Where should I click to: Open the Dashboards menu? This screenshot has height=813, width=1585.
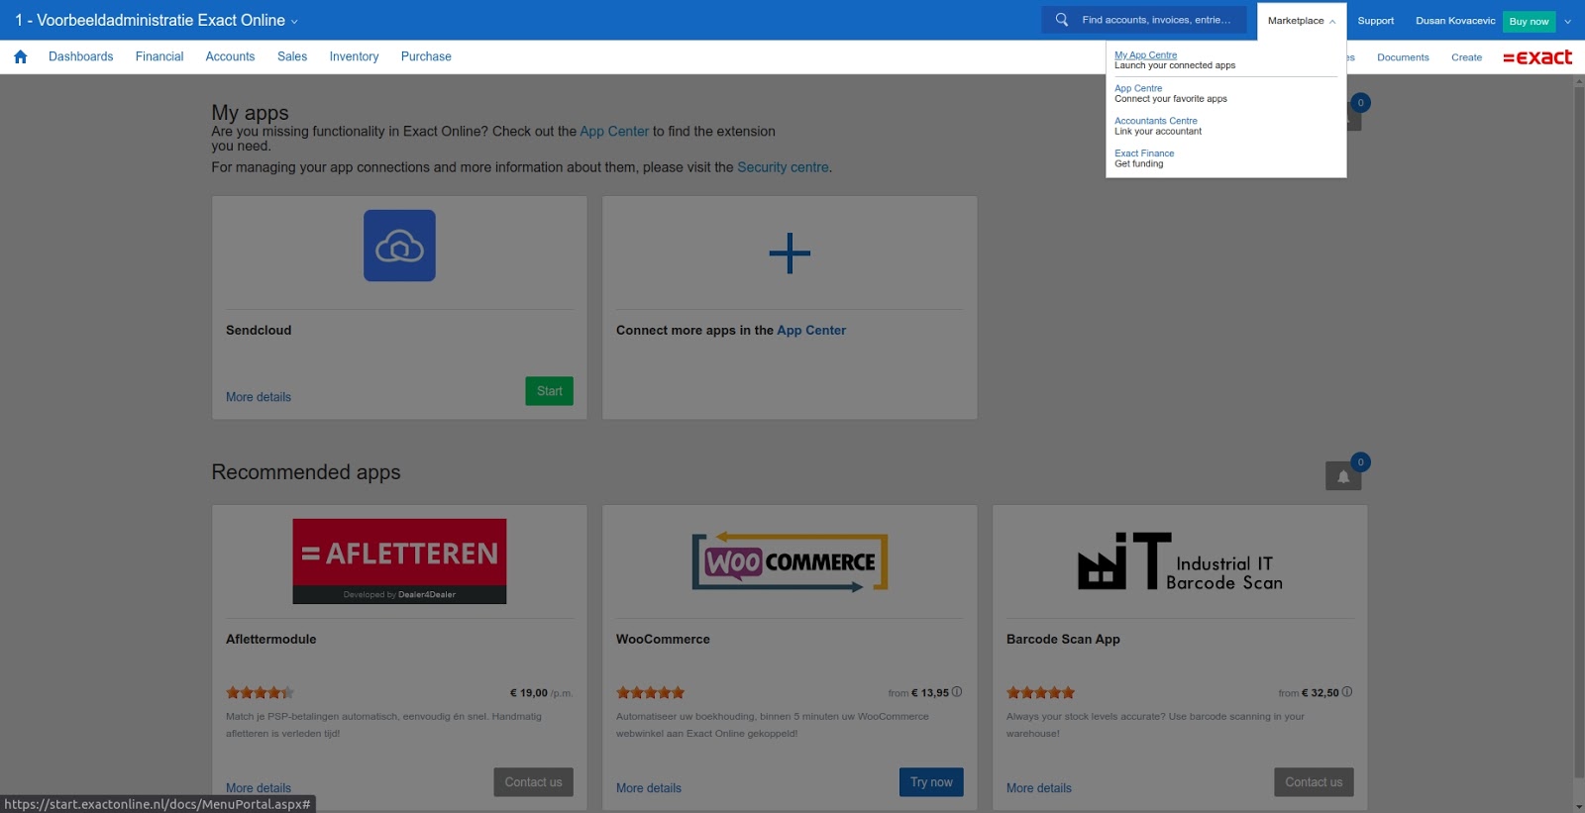[80, 56]
